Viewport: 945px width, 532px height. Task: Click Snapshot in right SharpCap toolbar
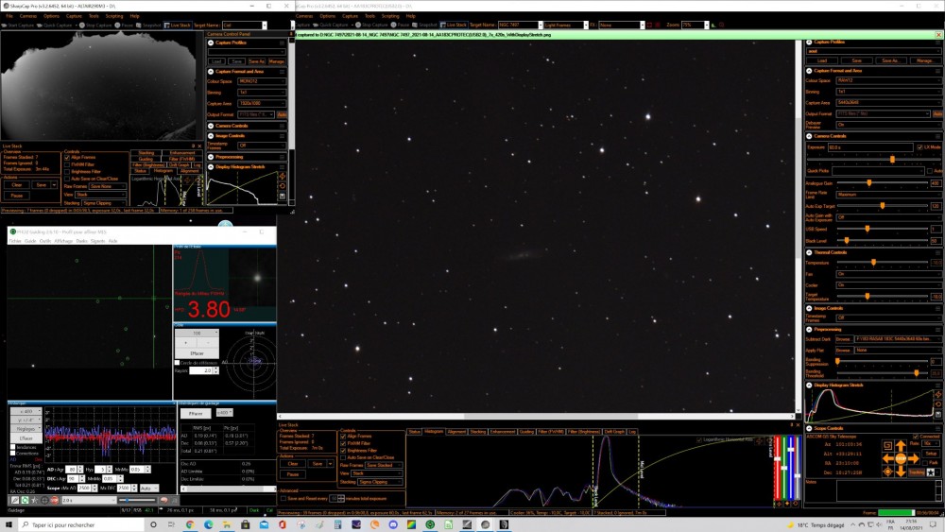coord(424,25)
